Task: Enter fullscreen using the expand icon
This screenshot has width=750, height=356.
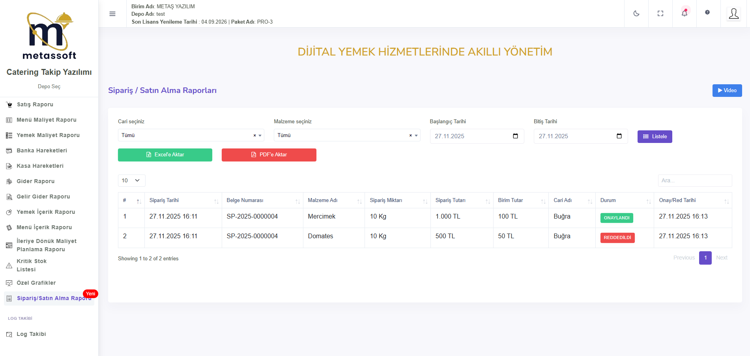Action: (x=660, y=13)
